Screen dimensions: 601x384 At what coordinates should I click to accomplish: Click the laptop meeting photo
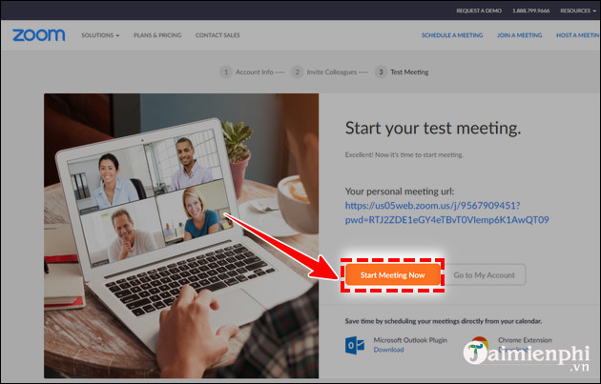pos(181,235)
